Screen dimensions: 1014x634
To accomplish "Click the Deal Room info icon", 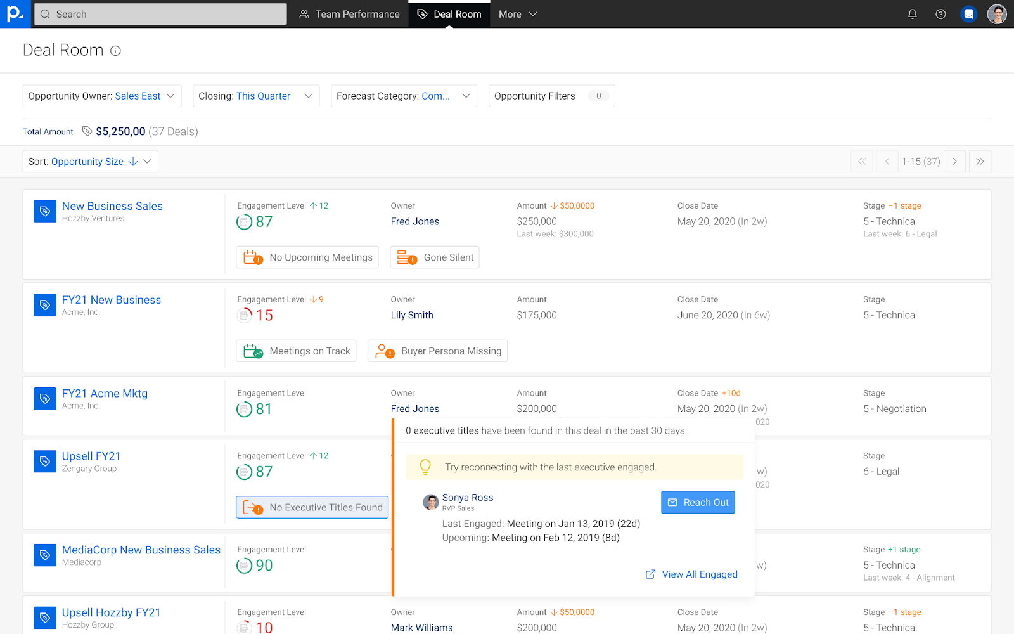I will pos(115,51).
